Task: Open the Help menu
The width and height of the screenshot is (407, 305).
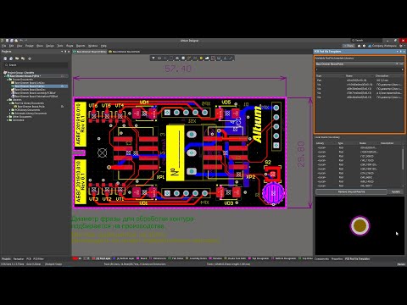Action: pos(103,46)
